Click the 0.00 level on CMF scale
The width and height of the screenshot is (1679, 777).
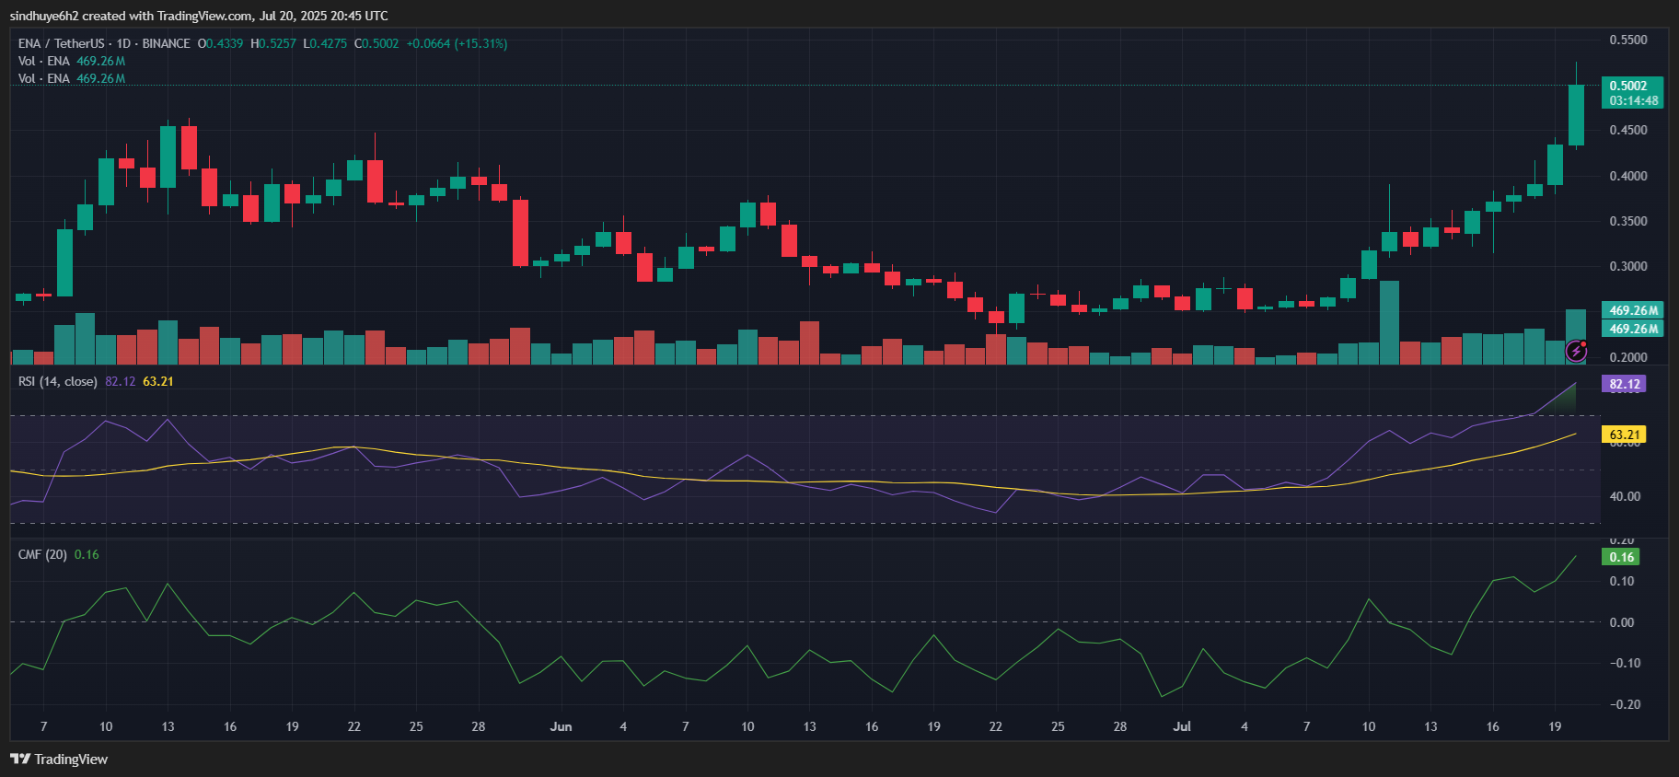pyautogui.click(x=1621, y=622)
